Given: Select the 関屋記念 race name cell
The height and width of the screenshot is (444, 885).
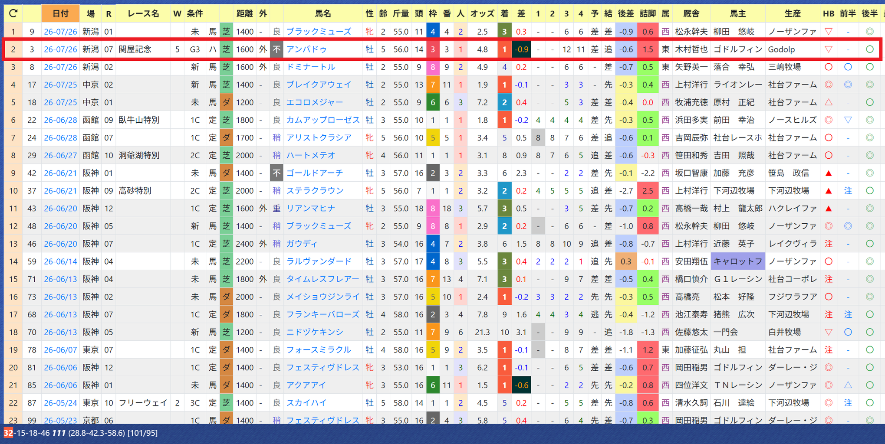Looking at the screenshot, I should pyautogui.click(x=143, y=49).
